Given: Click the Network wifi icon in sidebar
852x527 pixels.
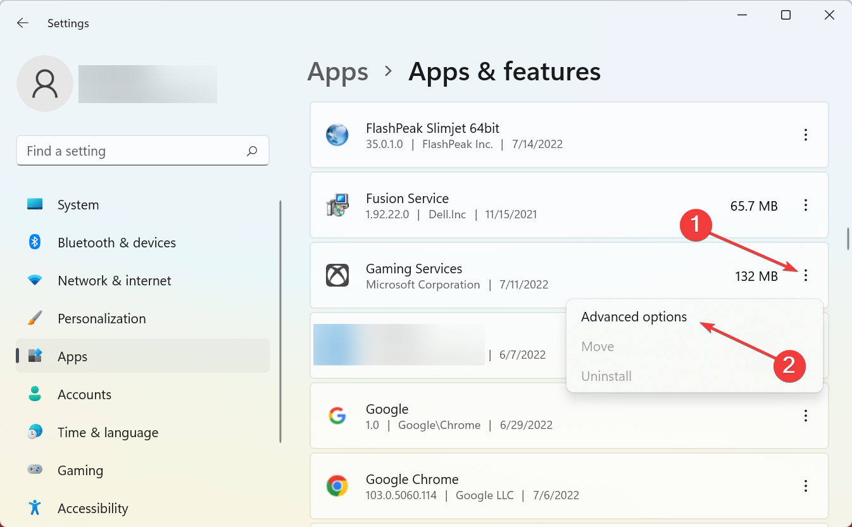Looking at the screenshot, I should point(35,280).
